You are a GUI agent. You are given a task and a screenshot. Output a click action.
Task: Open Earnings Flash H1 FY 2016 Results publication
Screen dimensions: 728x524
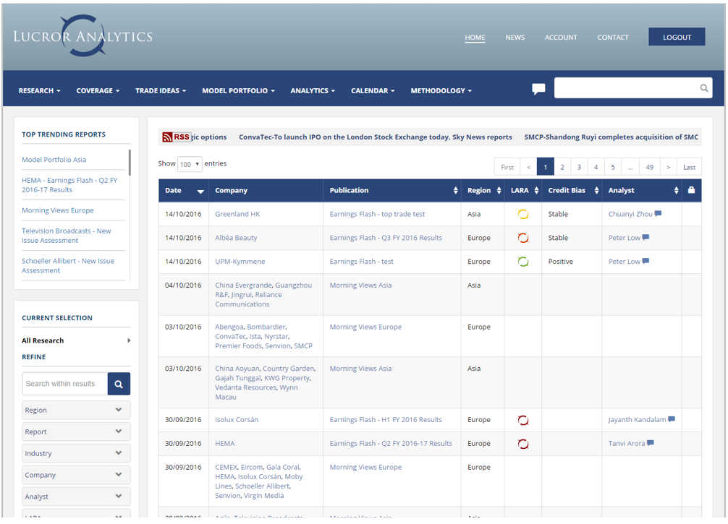point(386,420)
